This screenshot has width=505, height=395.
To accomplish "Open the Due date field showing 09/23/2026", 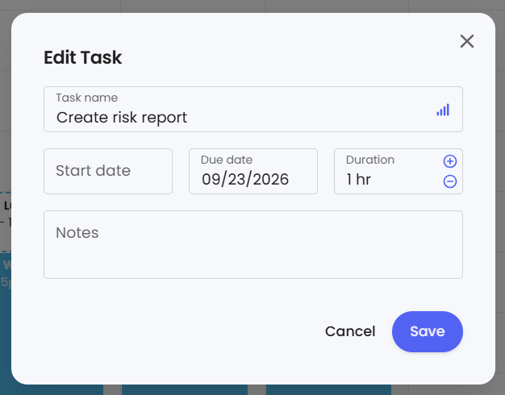I will pyautogui.click(x=253, y=171).
